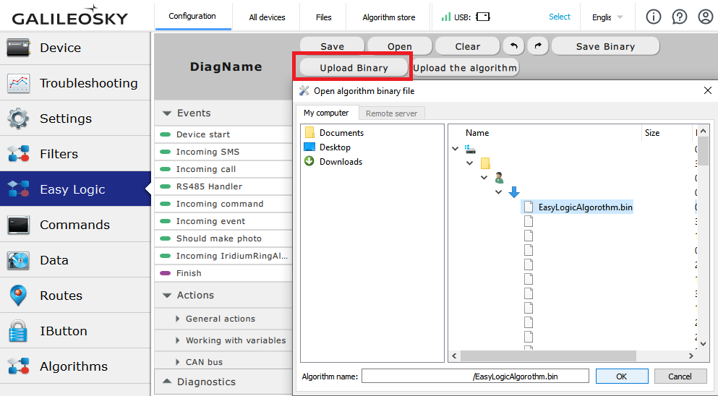This screenshot has width=718, height=396.
Task: Select the Device start event
Action: [223, 134]
